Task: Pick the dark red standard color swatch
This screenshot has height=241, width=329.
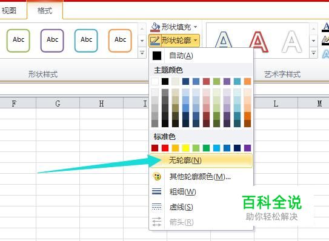Action: pyautogui.click(x=155, y=148)
